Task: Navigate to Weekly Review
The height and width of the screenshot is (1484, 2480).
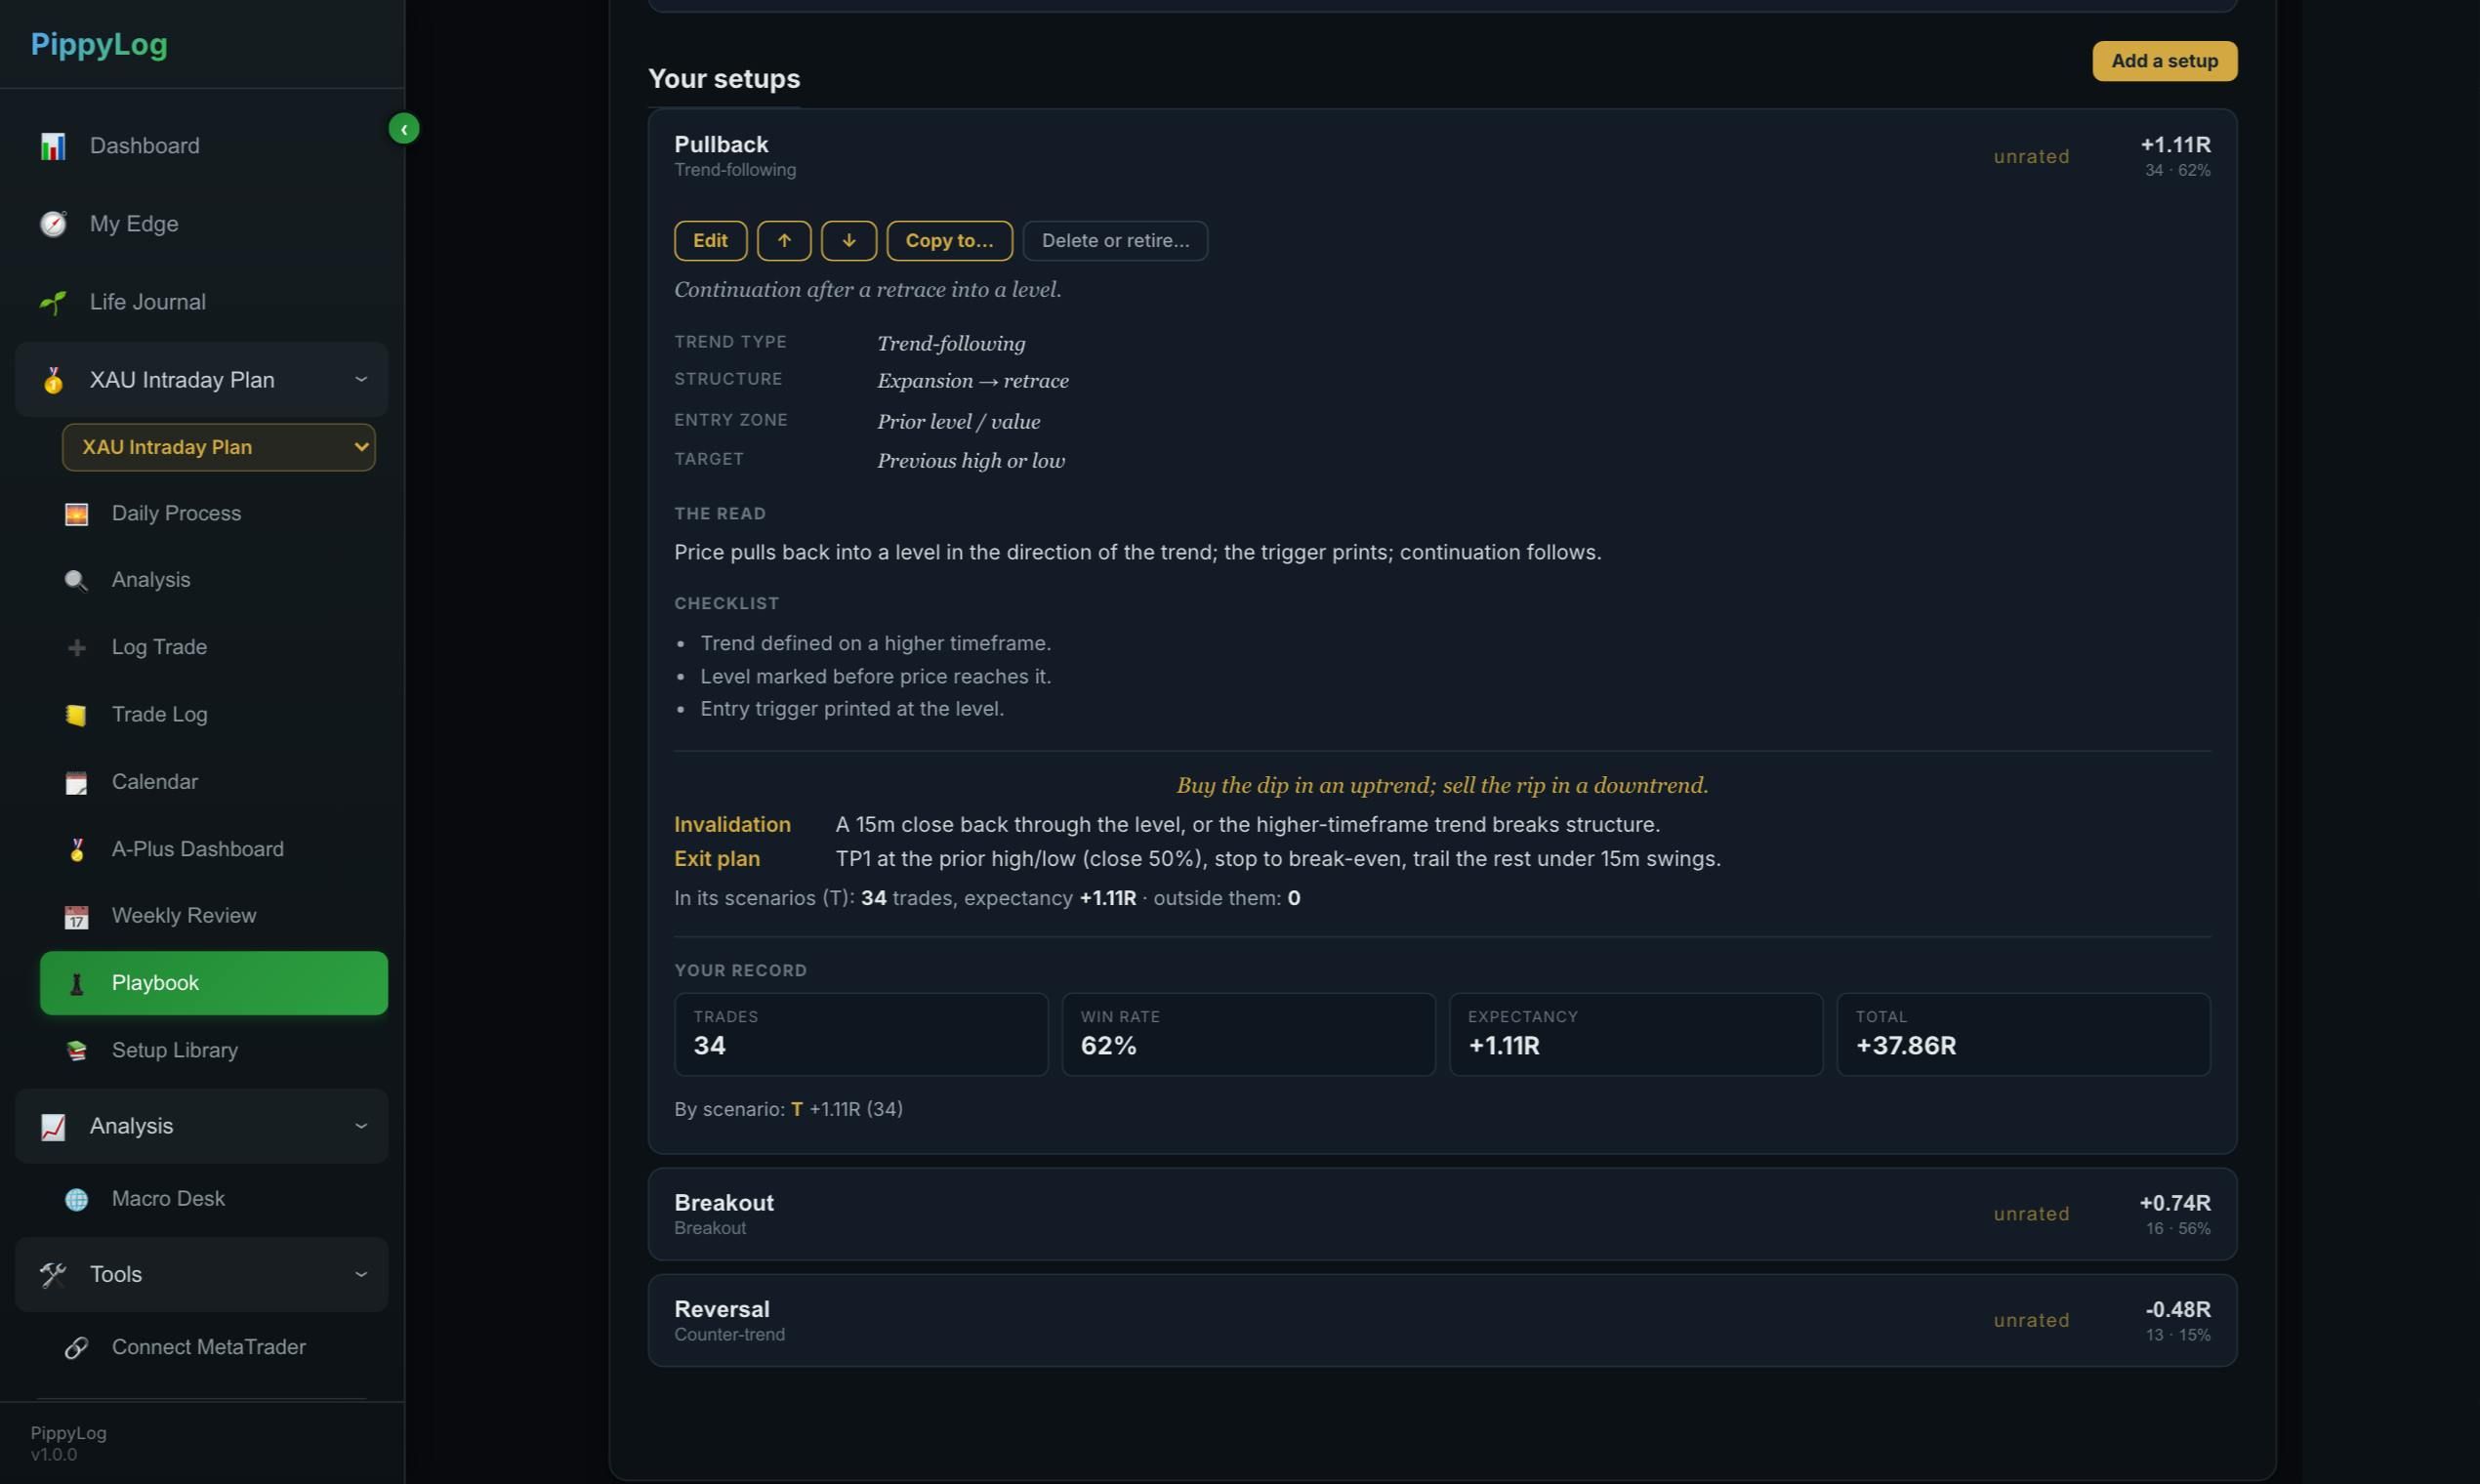Action: tap(214, 915)
